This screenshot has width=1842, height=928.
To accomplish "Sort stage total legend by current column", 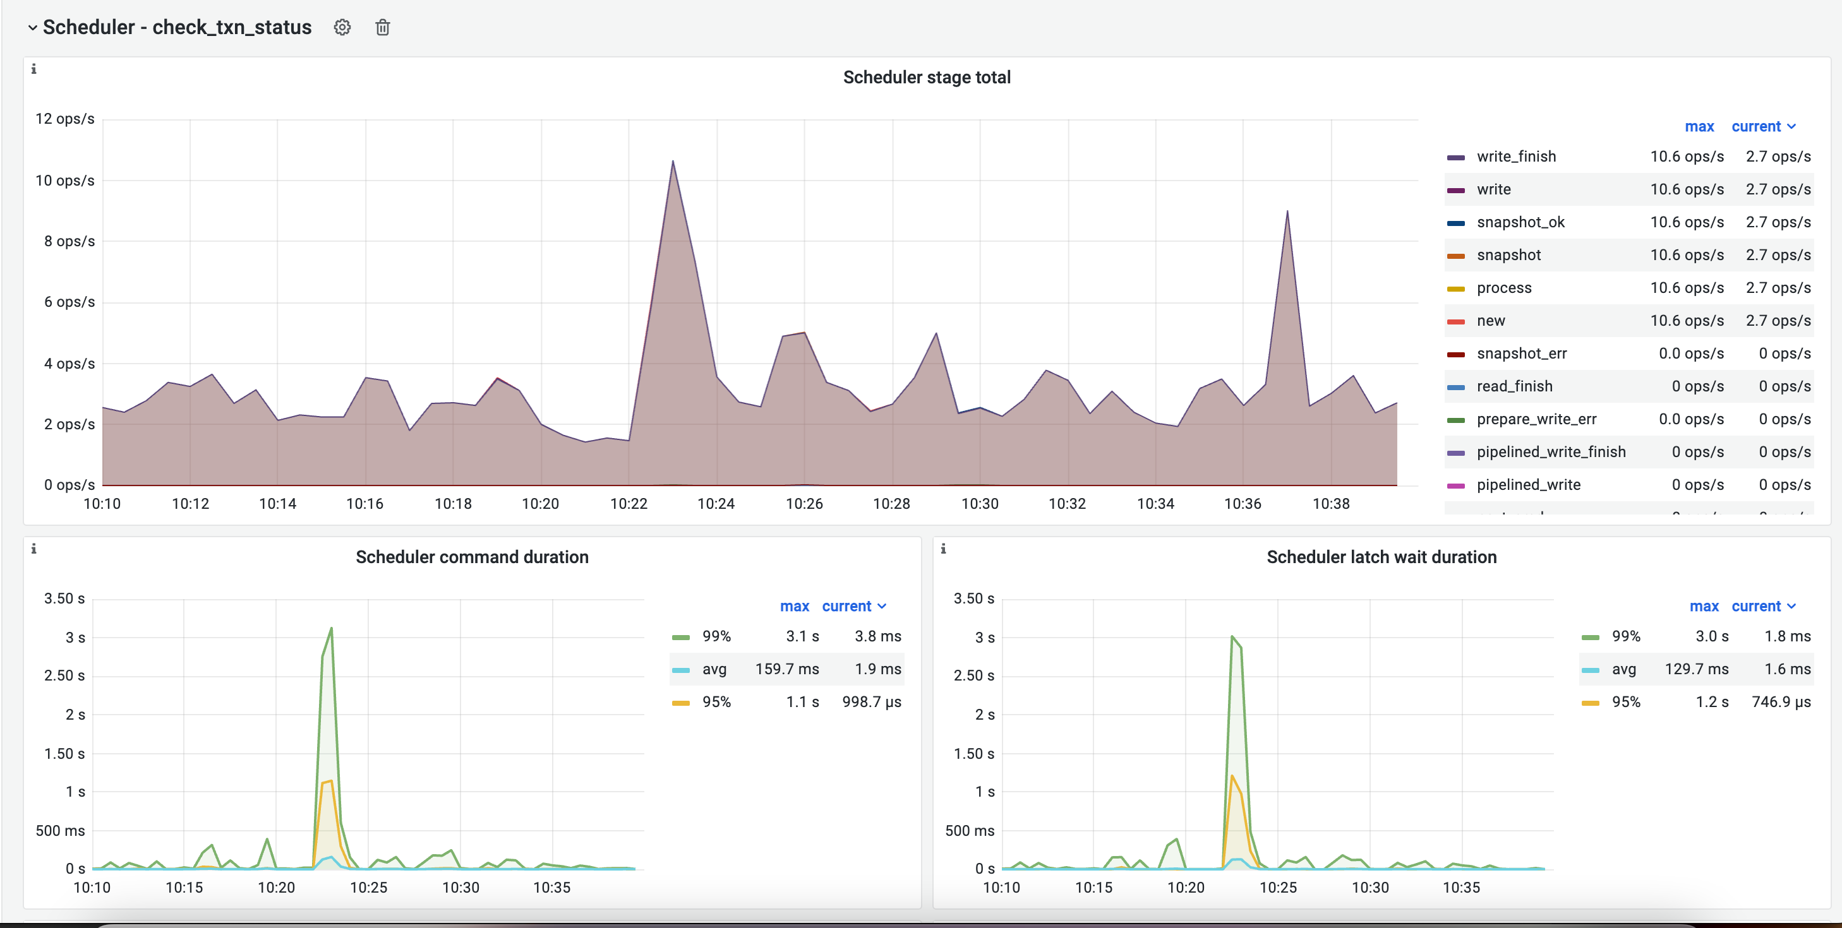I will pos(1755,126).
